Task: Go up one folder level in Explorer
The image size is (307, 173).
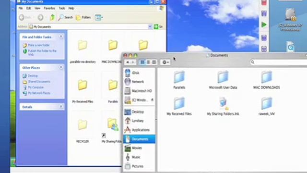Action: point(52,17)
